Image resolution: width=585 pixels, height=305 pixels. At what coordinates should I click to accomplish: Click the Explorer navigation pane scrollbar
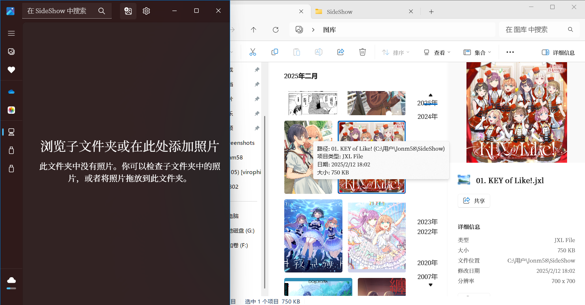(265, 202)
